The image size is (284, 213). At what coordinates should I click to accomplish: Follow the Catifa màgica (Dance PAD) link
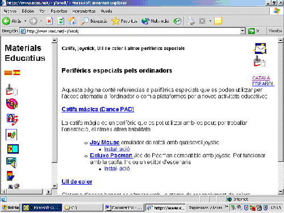click(98, 109)
